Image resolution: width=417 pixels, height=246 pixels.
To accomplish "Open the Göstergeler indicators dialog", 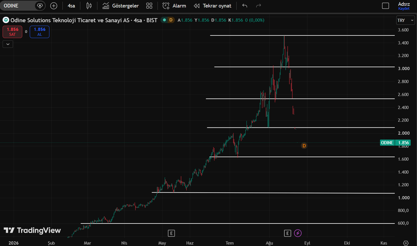I will pyautogui.click(x=121, y=6).
